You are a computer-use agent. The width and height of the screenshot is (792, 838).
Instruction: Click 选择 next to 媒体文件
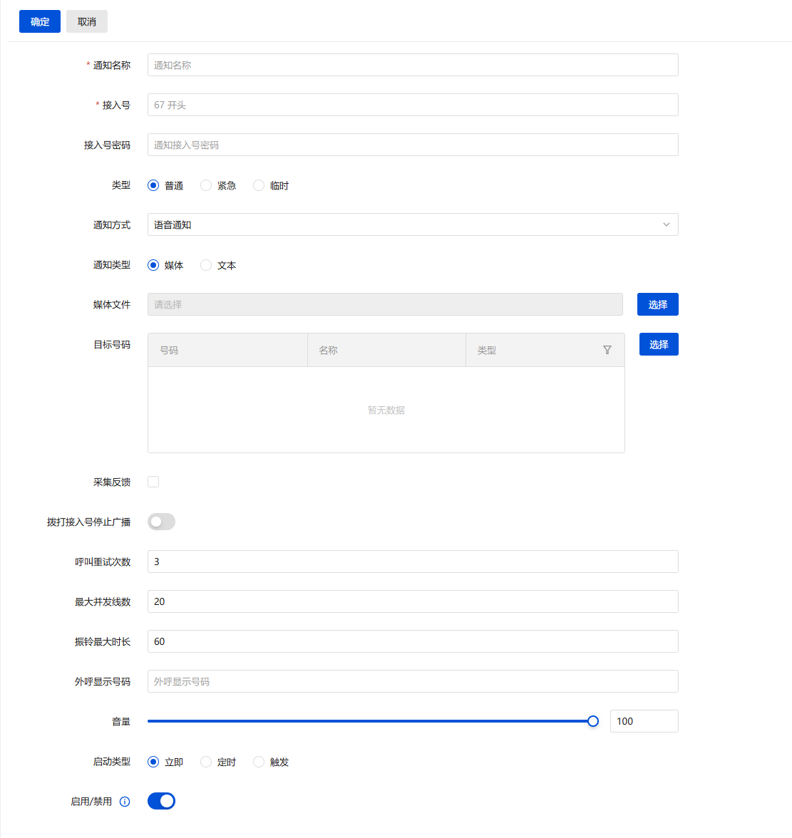[657, 304]
